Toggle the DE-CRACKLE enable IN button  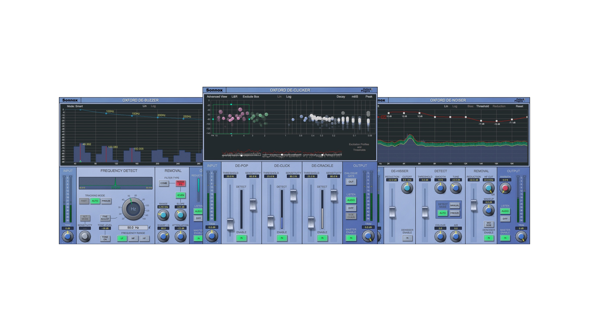click(x=322, y=238)
